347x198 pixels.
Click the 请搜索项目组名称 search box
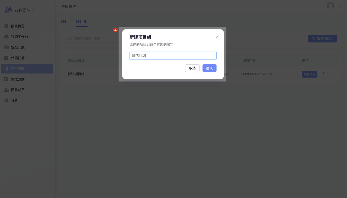(x=92, y=39)
